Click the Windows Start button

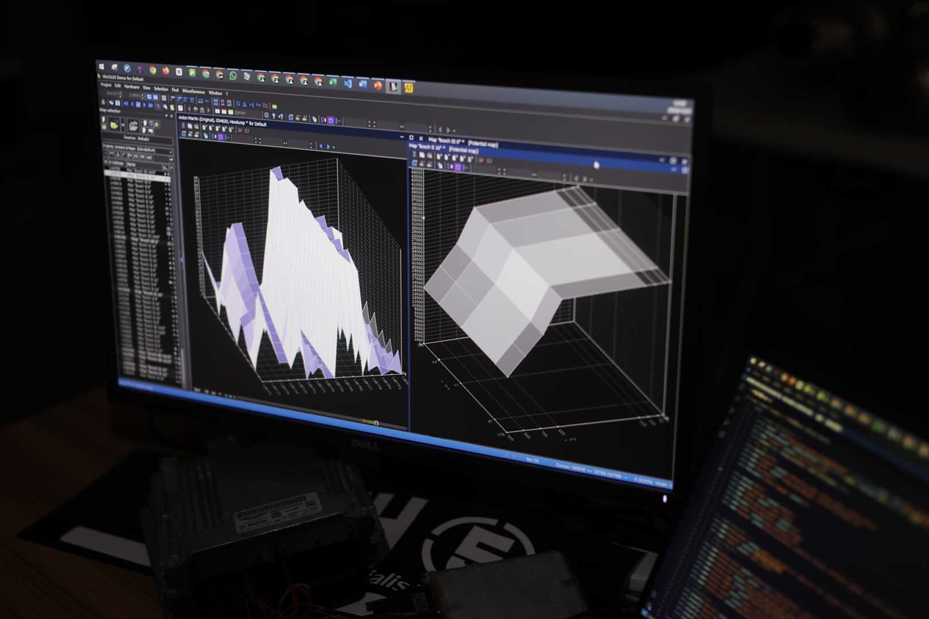coord(102,66)
